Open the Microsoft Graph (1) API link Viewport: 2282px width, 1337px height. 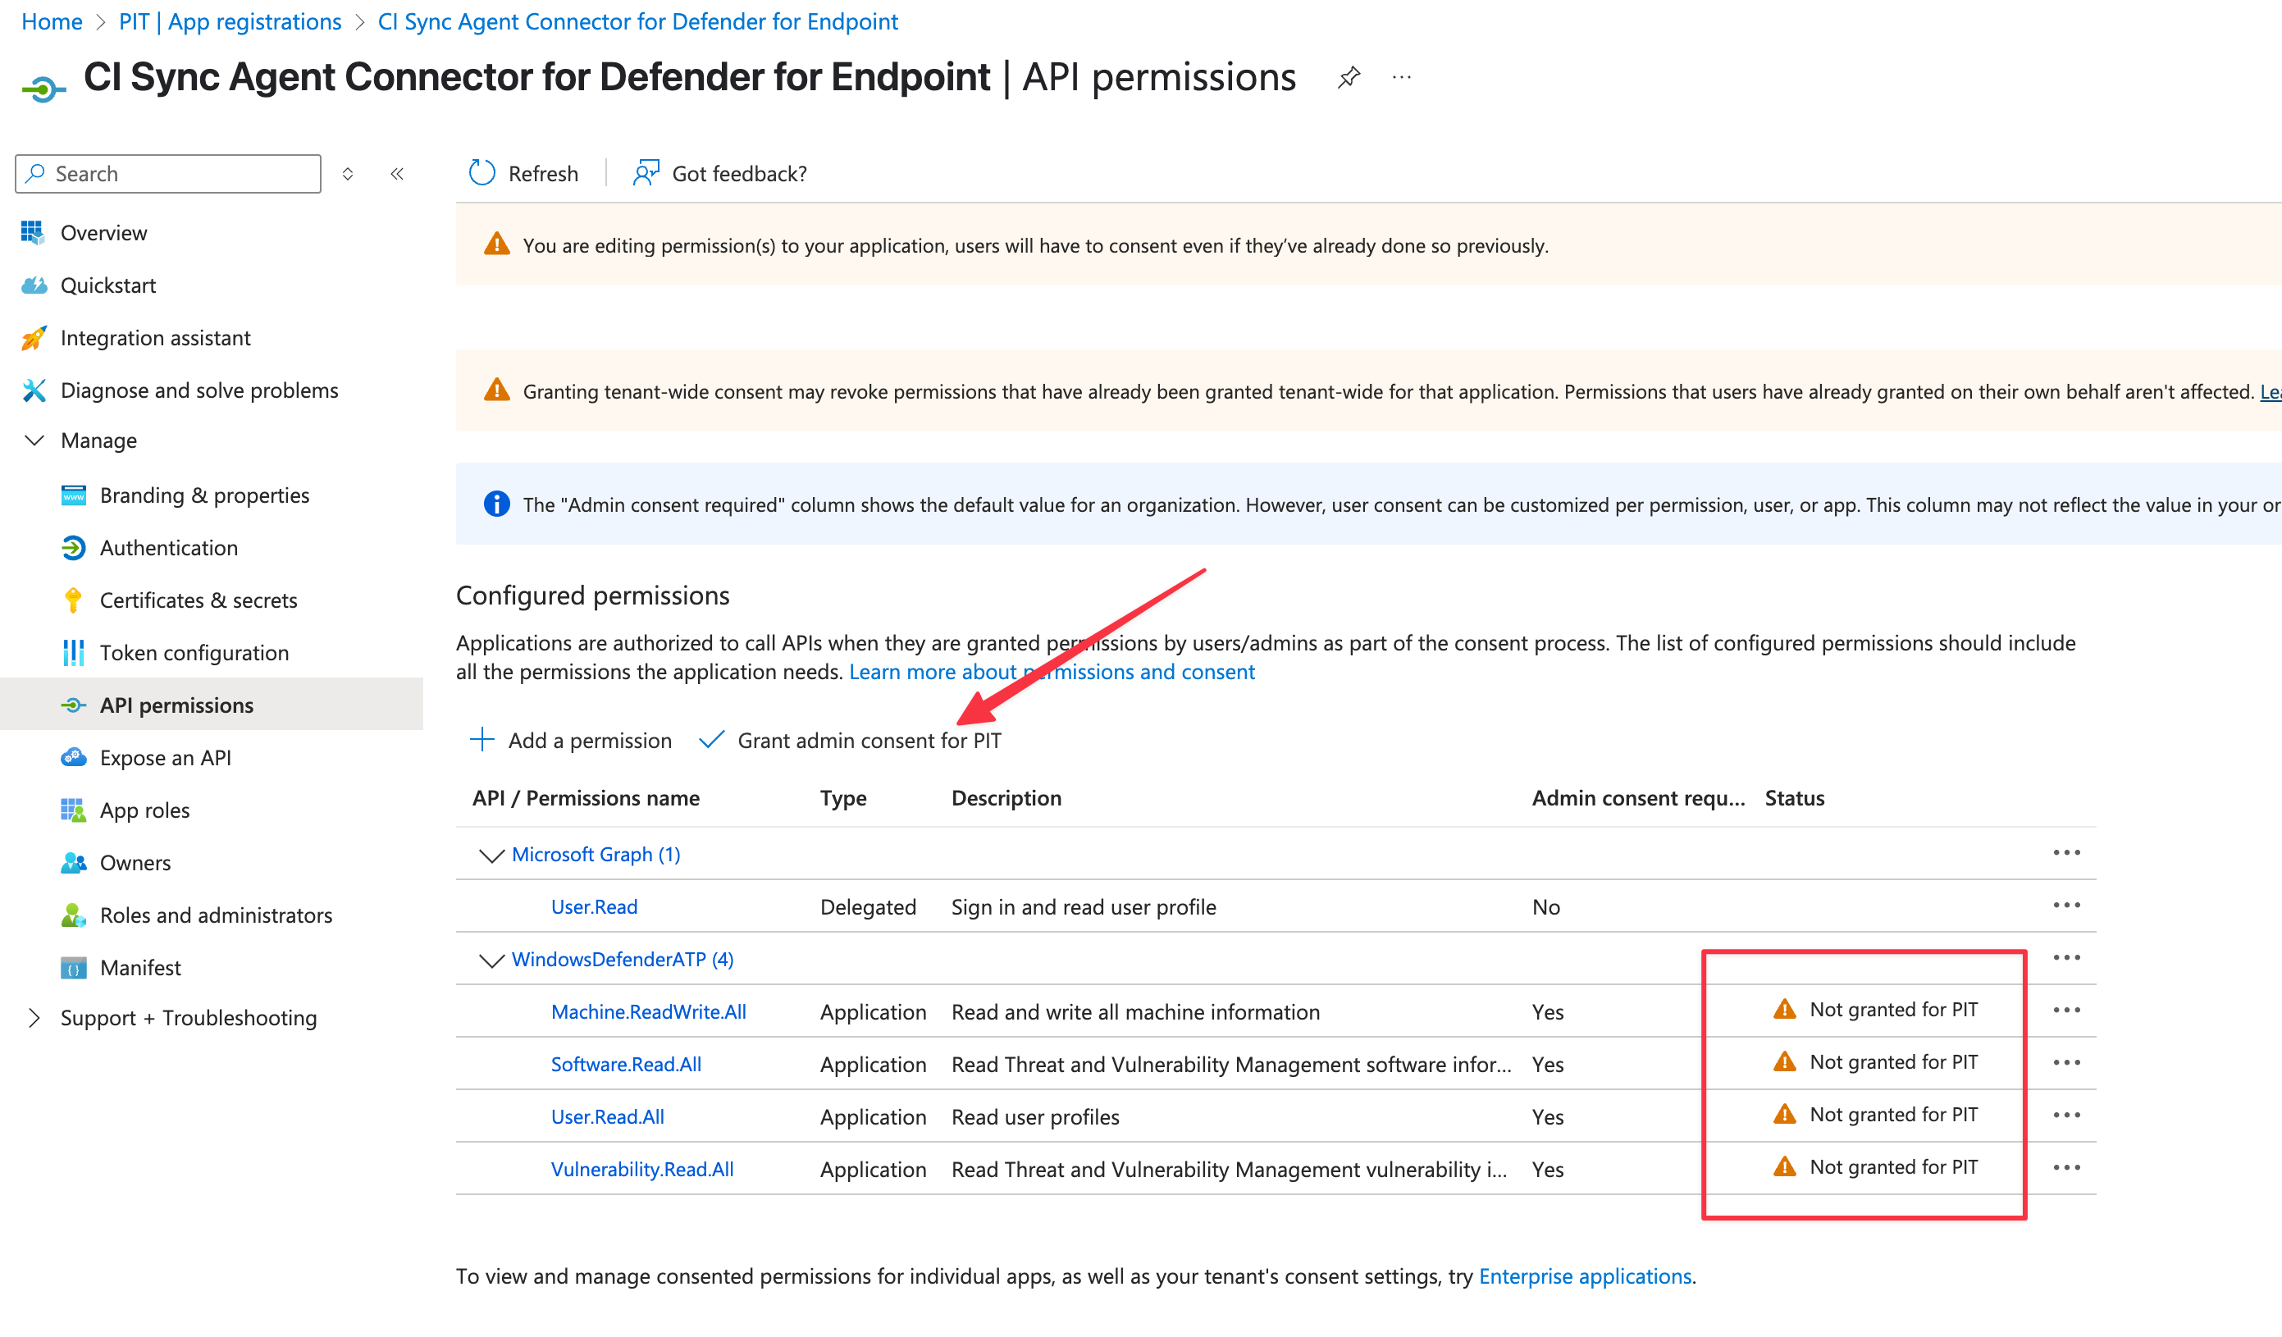(596, 855)
